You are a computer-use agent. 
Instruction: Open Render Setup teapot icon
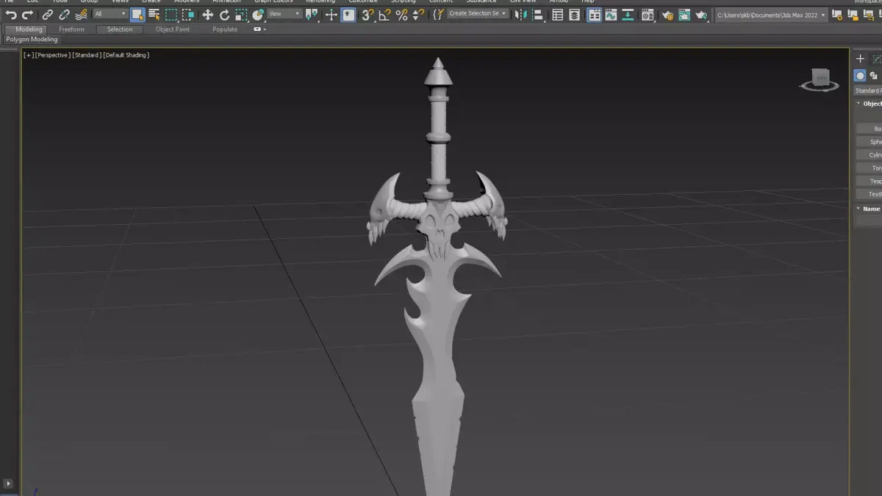667,15
